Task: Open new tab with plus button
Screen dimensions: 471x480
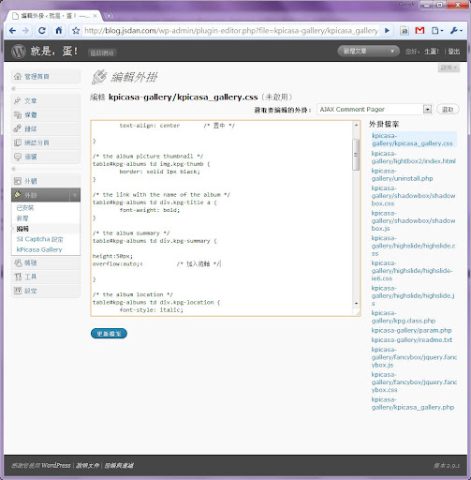Action: pos(109,16)
